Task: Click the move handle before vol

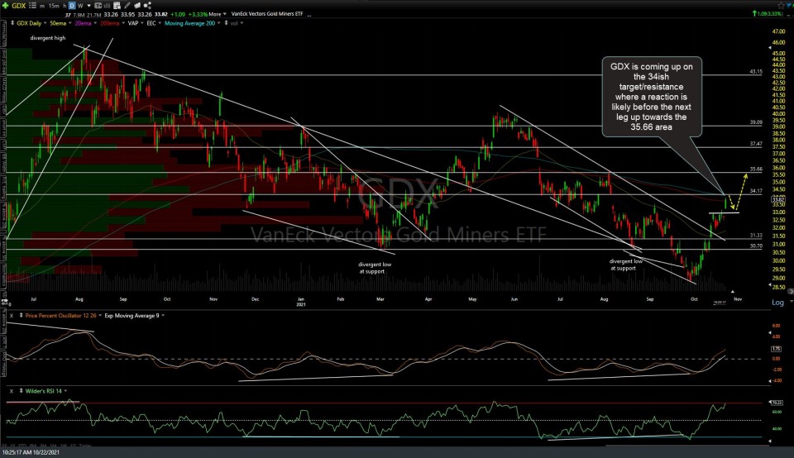Action: pos(226,23)
